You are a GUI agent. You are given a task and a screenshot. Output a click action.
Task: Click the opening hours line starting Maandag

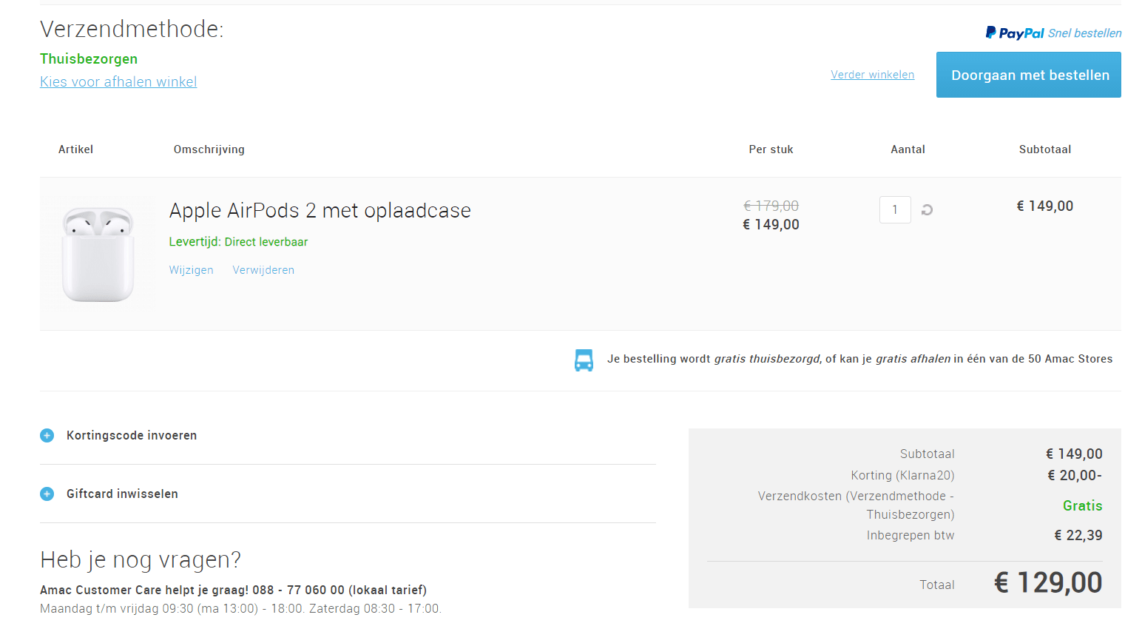pos(240,609)
